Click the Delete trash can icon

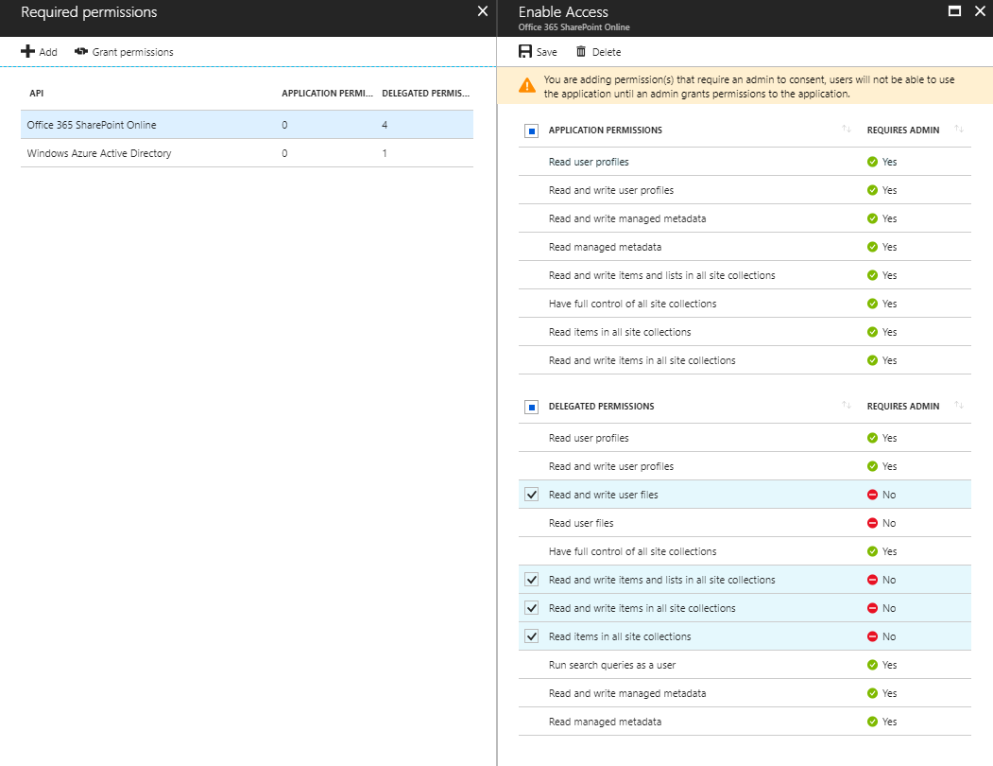point(581,52)
